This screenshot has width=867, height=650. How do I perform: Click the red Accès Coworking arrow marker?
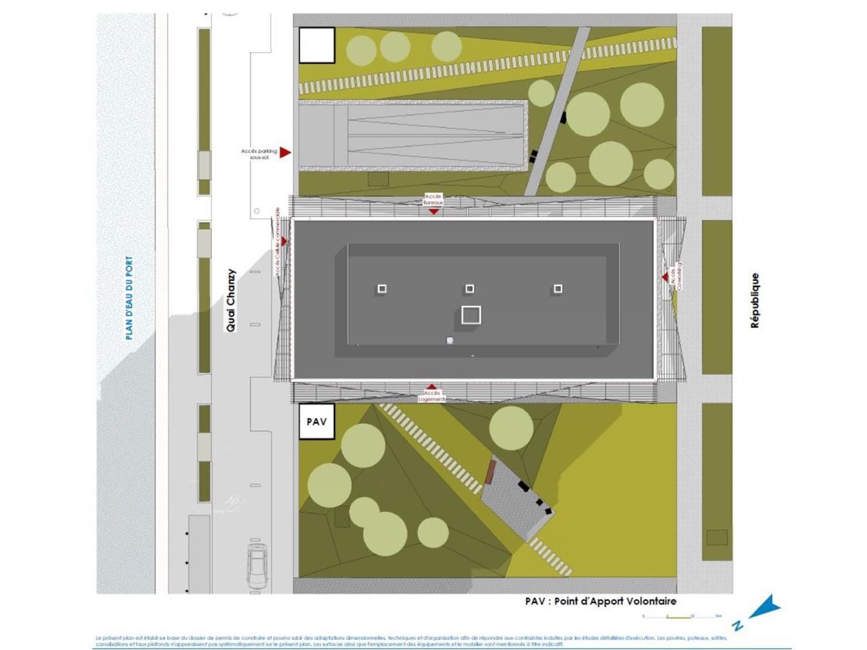(x=665, y=276)
